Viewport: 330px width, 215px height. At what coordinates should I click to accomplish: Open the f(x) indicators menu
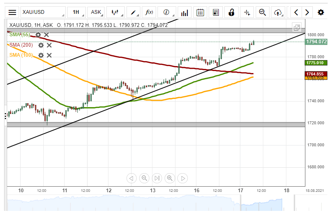pyautogui.click(x=149, y=12)
